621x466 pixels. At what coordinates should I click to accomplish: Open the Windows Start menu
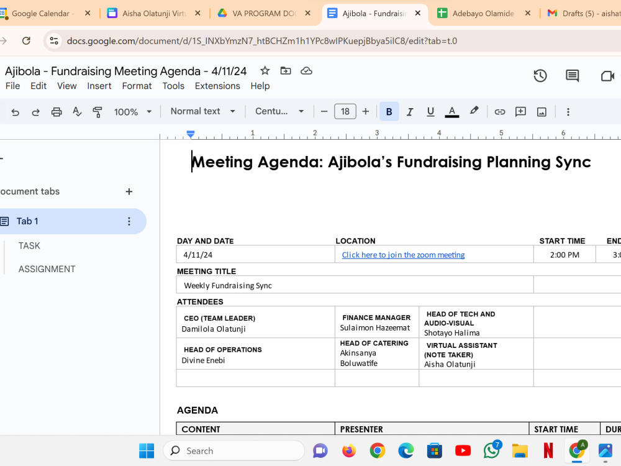[147, 450]
